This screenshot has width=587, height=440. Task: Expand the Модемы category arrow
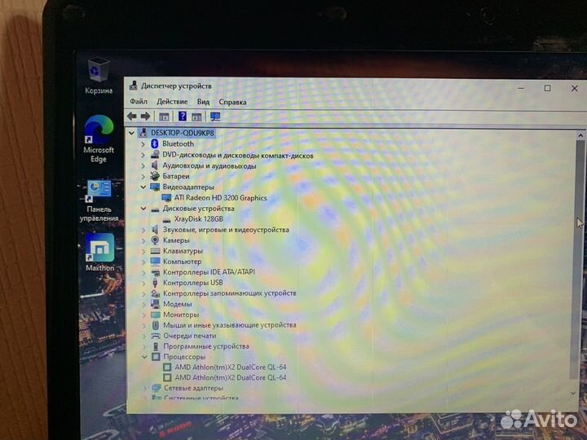[143, 304]
